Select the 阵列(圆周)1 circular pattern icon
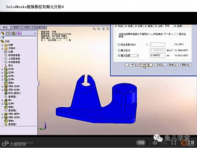Image resolution: width=197 pixels, height=148 pixels. (x=6, y=93)
